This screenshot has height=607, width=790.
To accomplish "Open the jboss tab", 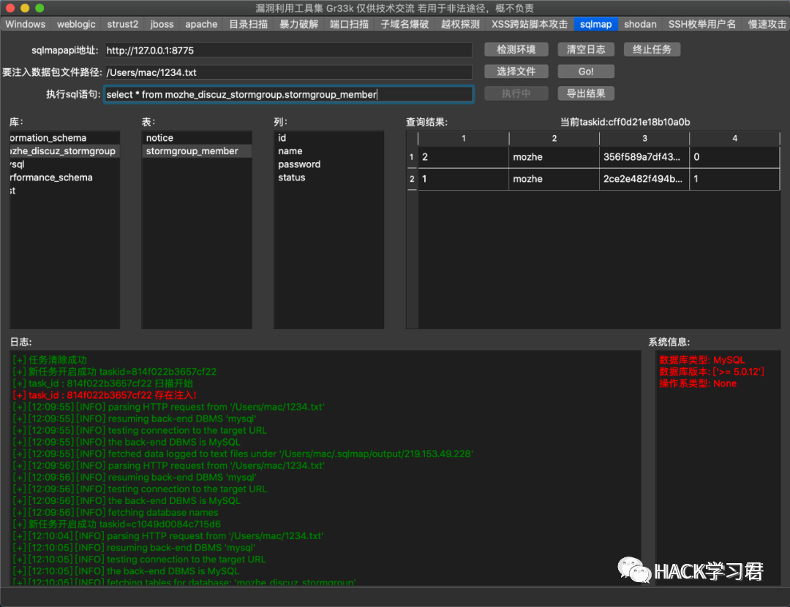I will click(x=162, y=24).
